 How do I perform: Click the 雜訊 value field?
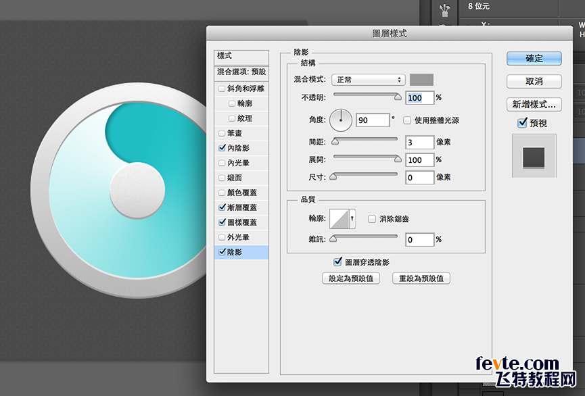420,239
